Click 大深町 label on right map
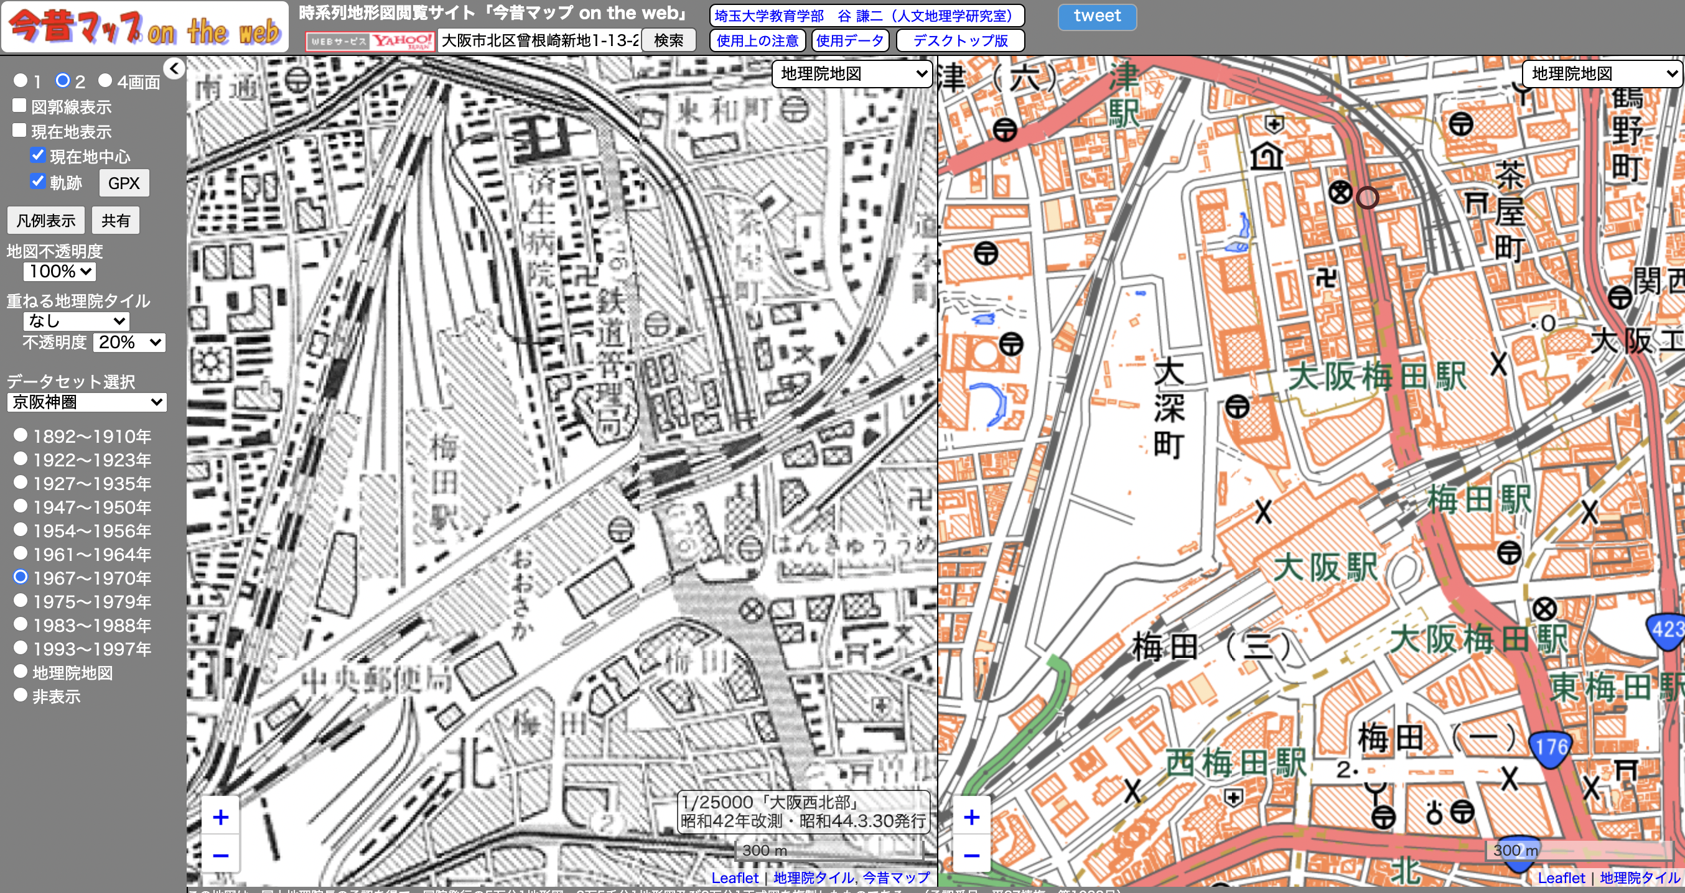This screenshot has width=1685, height=893. [x=1169, y=408]
